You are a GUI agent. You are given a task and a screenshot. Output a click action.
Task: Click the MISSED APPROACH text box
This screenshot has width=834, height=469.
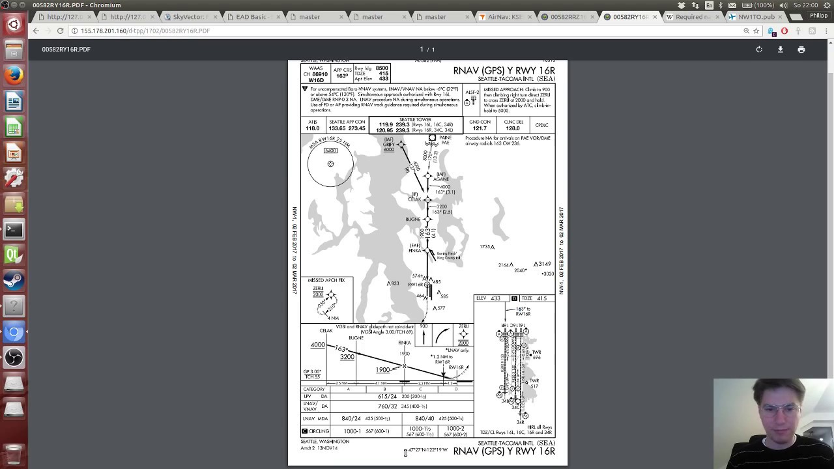point(518,99)
